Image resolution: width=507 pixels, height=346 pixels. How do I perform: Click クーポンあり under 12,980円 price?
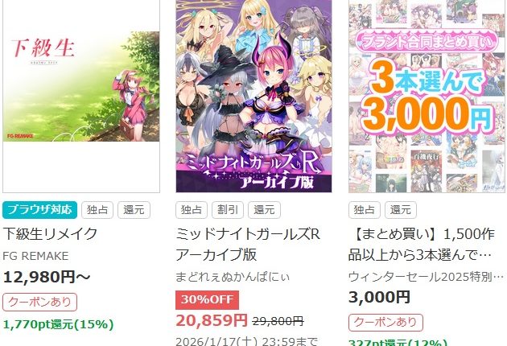pyautogui.click(x=39, y=302)
